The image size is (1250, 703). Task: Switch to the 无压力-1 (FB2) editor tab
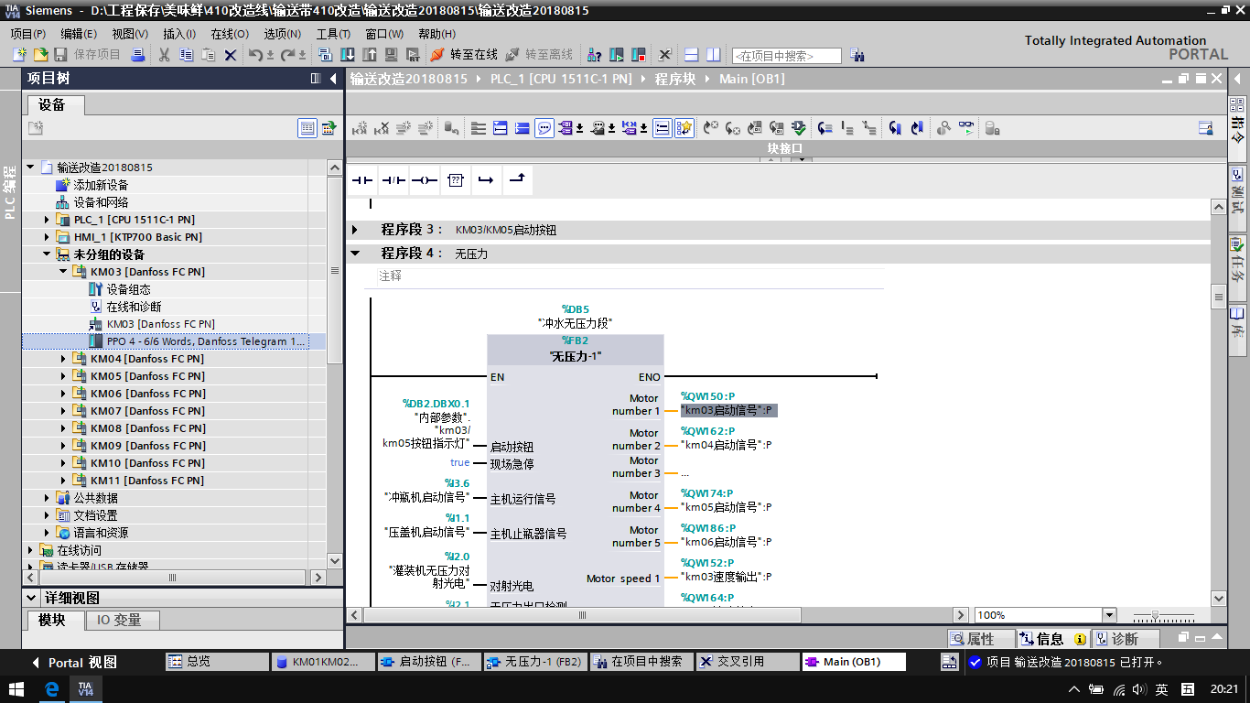tap(535, 662)
